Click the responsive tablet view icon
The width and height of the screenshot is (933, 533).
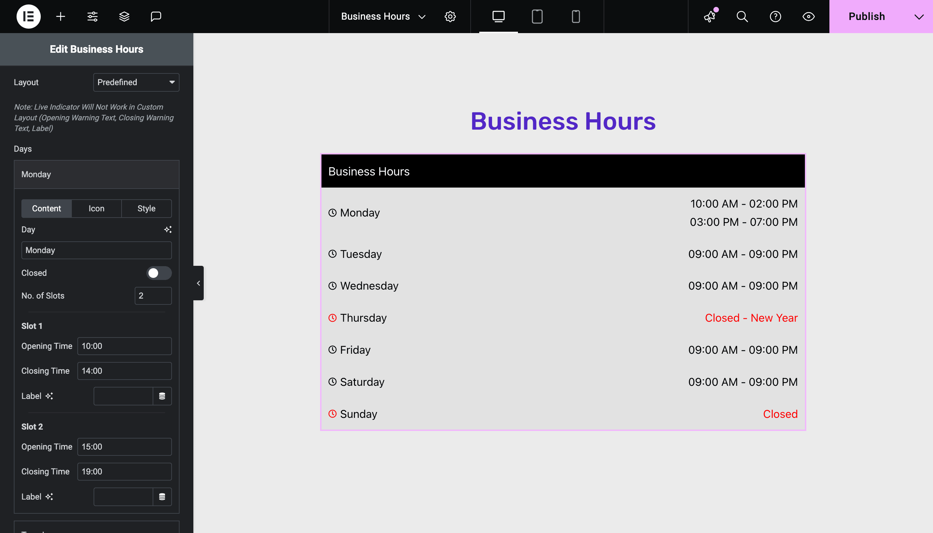(x=537, y=16)
